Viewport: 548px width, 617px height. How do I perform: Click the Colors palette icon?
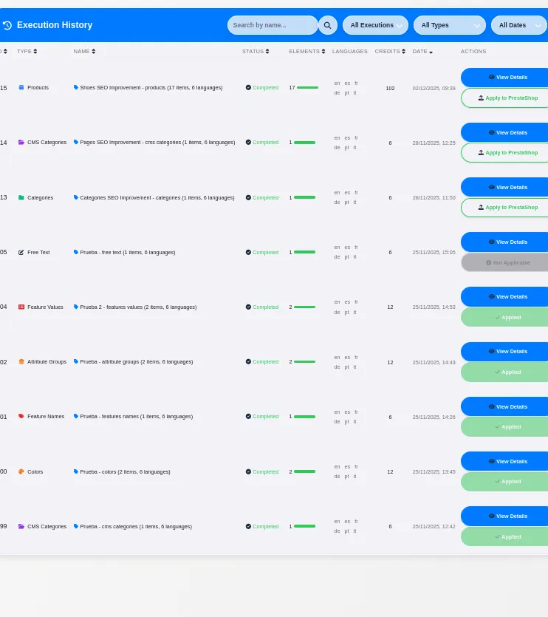tap(21, 471)
